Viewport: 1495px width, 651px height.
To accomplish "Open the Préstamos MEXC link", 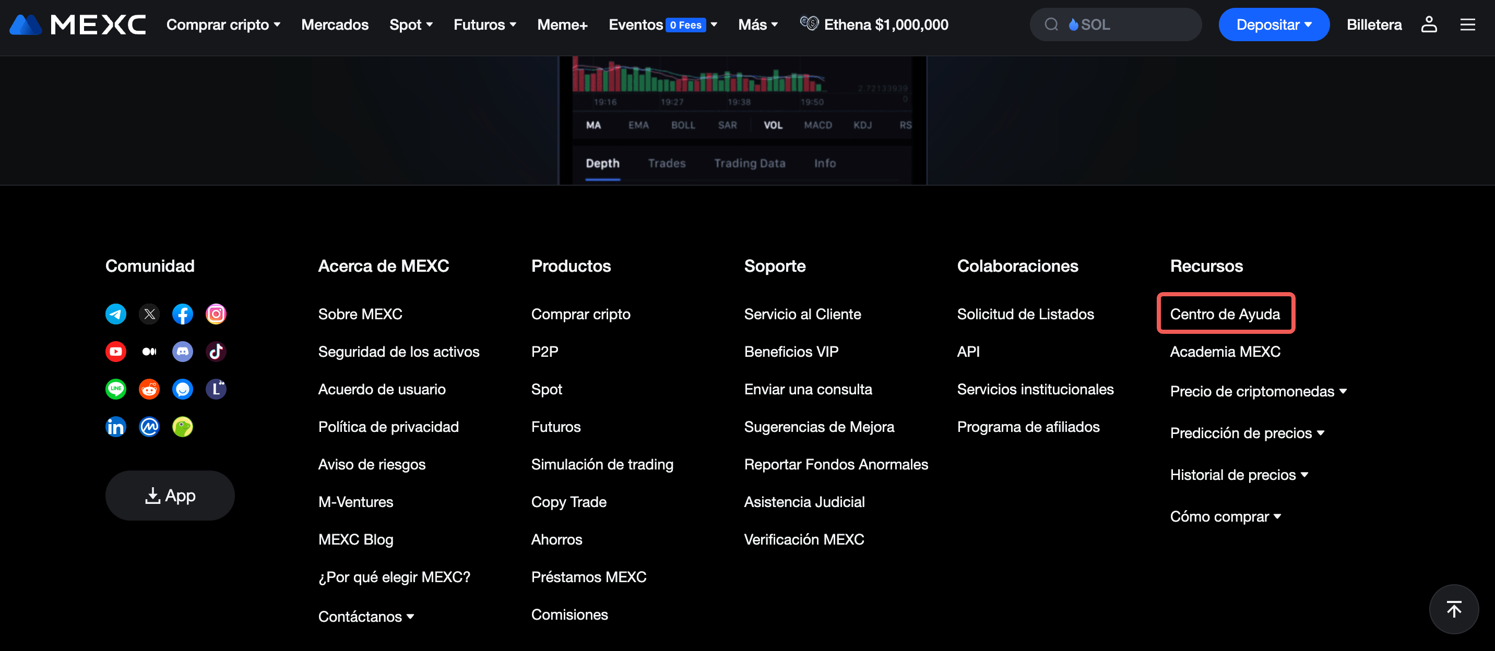I will [x=588, y=577].
